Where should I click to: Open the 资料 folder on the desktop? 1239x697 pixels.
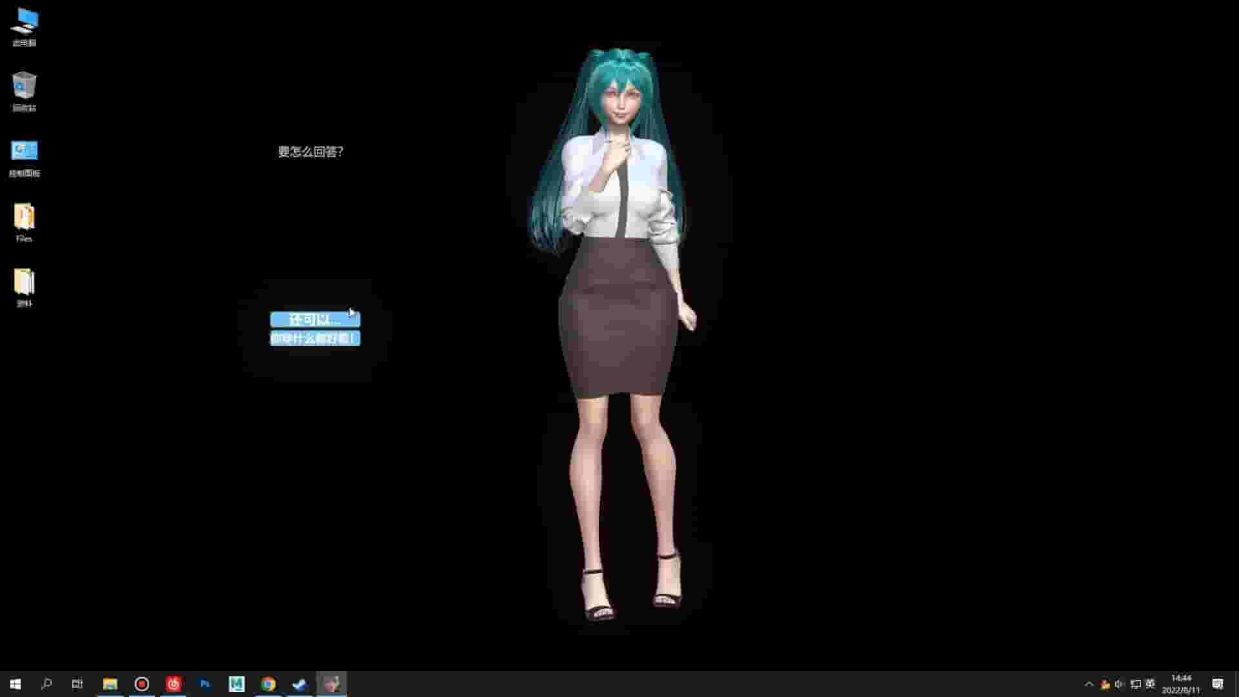click(x=24, y=283)
